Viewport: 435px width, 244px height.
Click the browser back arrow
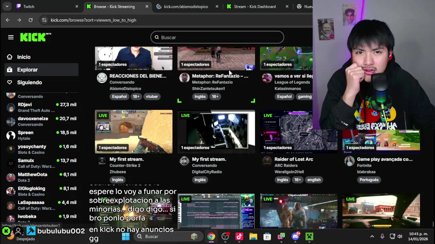[x=7, y=20]
